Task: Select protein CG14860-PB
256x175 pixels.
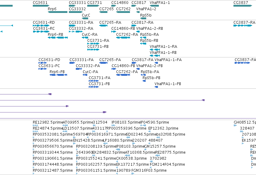Action: click(123, 66)
